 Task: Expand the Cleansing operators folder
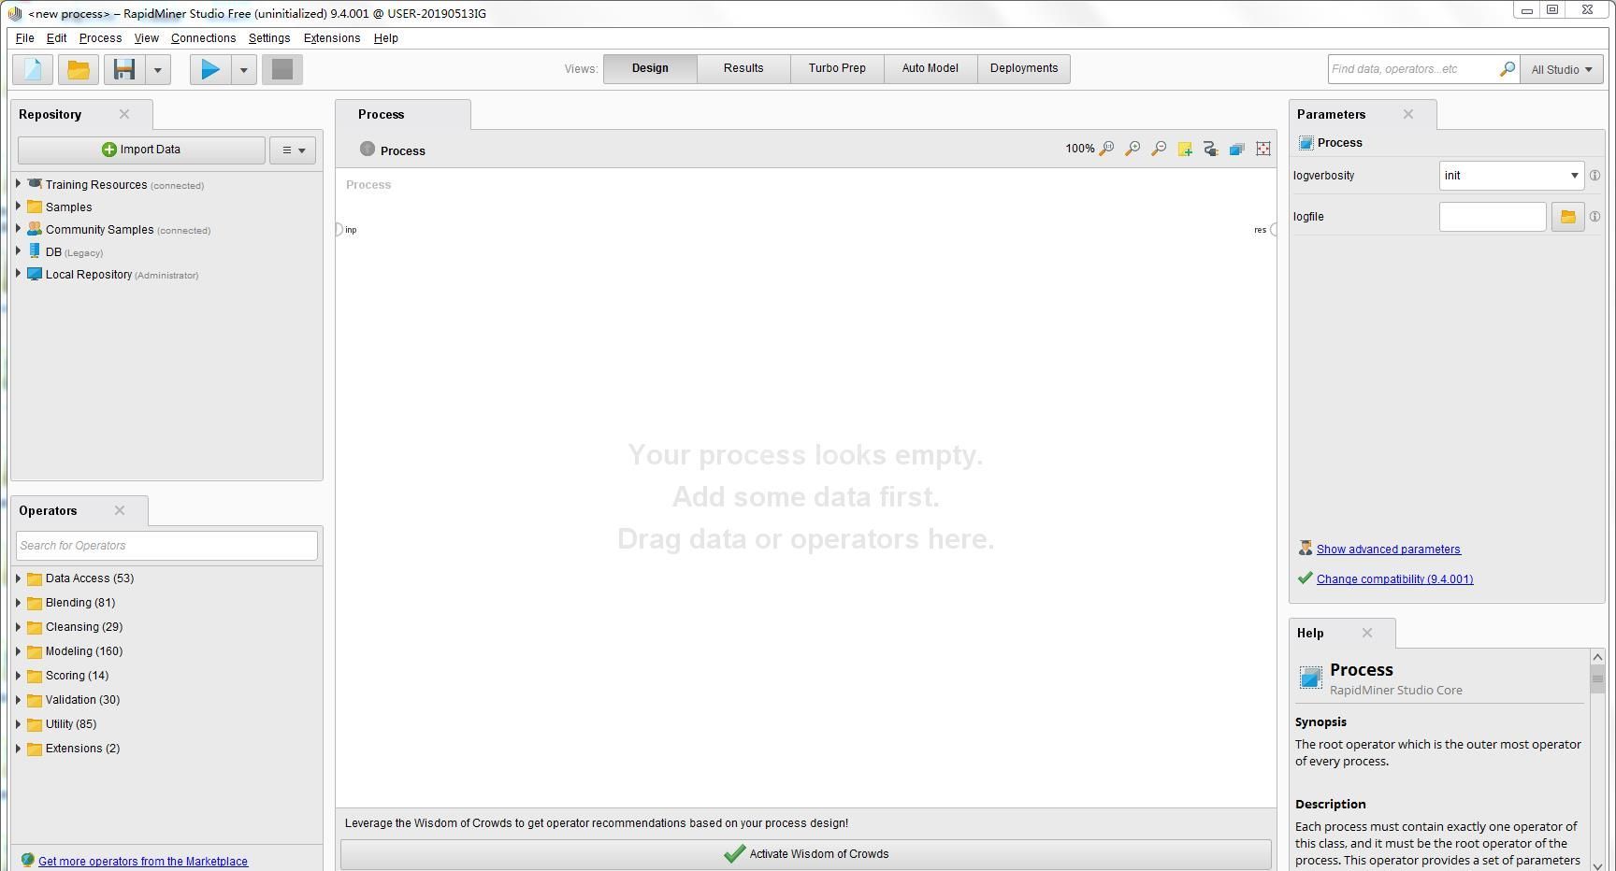click(x=18, y=627)
